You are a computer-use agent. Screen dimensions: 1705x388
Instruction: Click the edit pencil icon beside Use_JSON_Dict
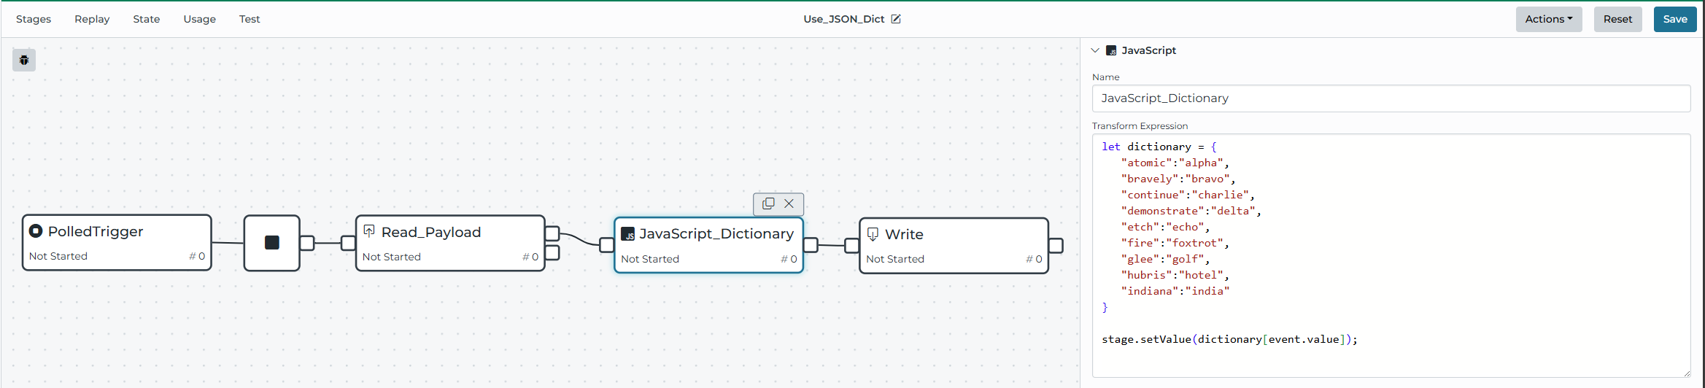tap(896, 19)
